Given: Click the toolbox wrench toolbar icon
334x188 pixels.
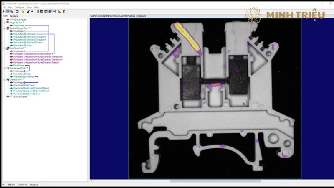Looking at the screenshot, I should 50,11.
